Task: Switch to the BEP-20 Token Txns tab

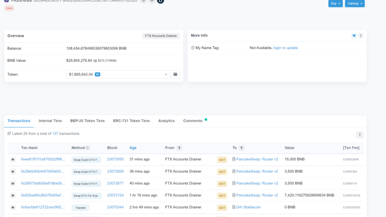Action: pos(87,121)
